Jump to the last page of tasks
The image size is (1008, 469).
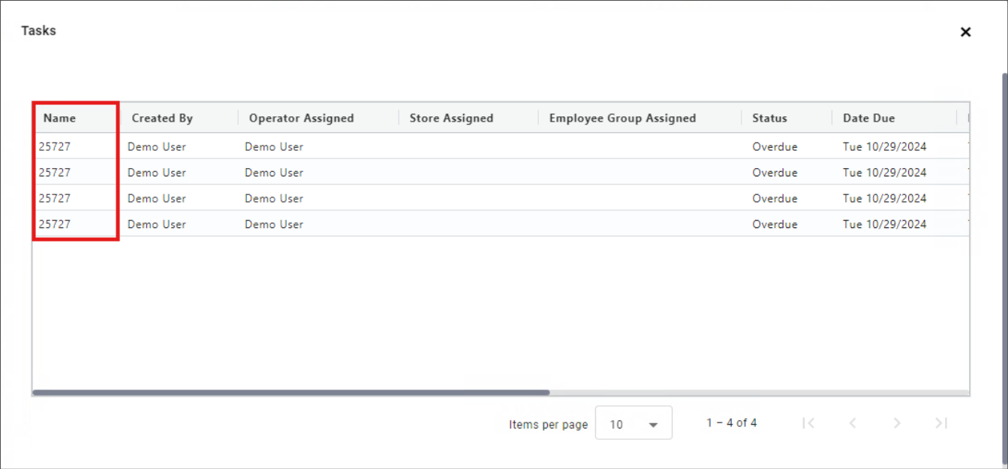point(941,423)
